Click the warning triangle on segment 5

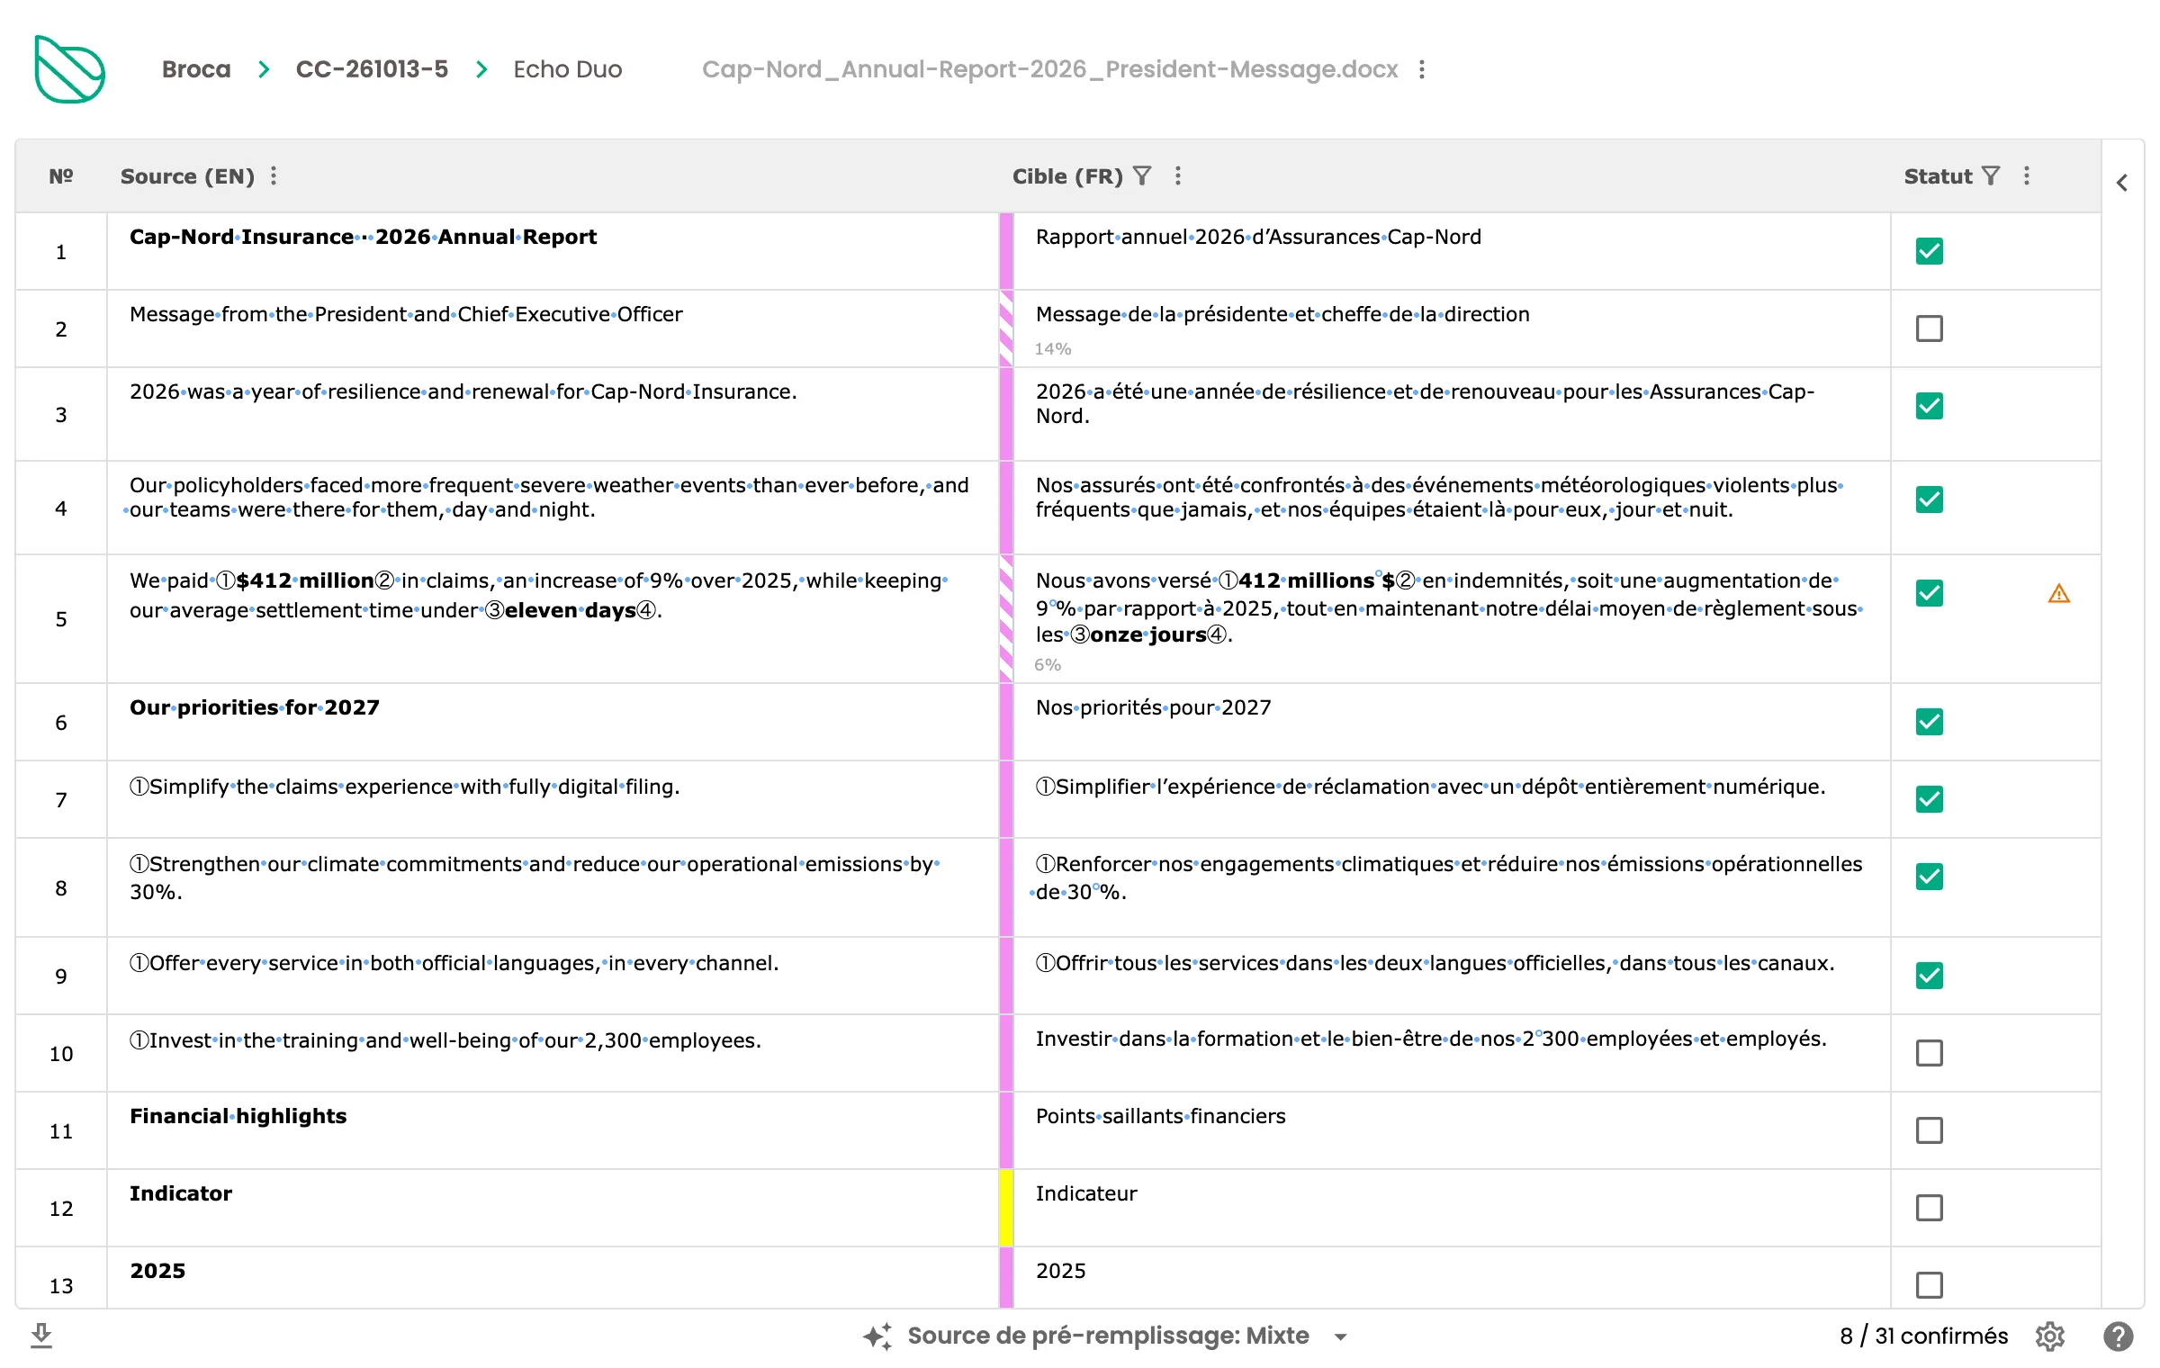click(2059, 593)
